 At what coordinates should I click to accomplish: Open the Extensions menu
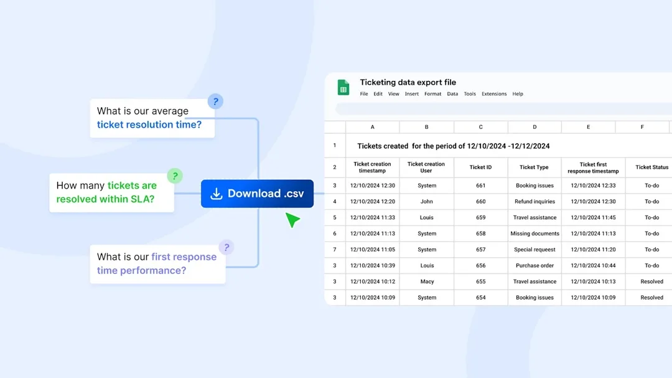pyautogui.click(x=494, y=94)
